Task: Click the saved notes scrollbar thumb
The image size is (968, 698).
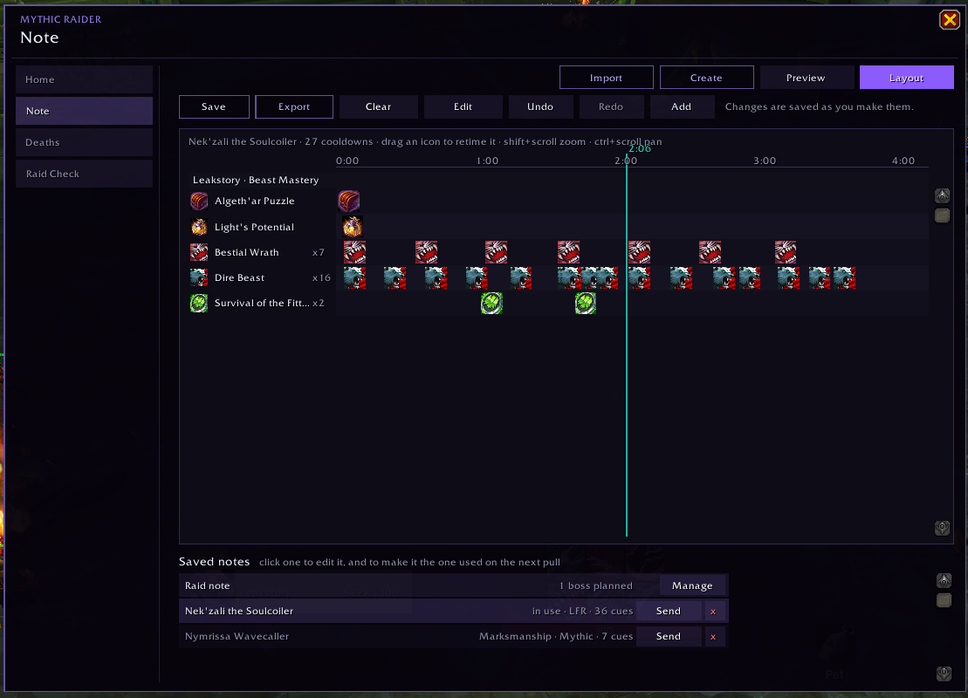Action: [x=944, y=600]
